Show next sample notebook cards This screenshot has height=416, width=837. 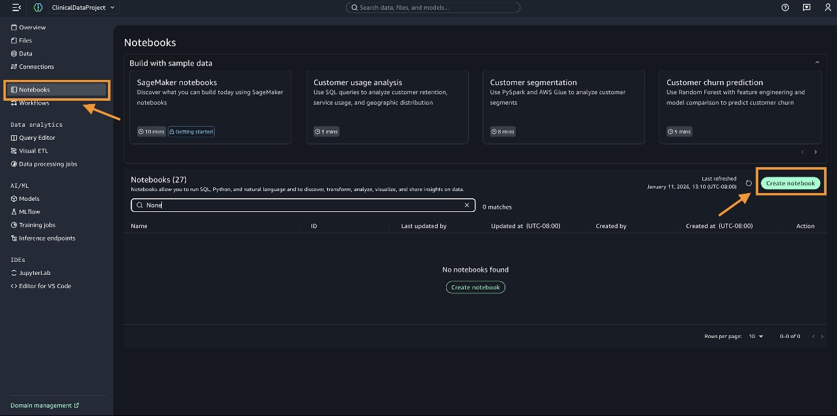[816, 152]
